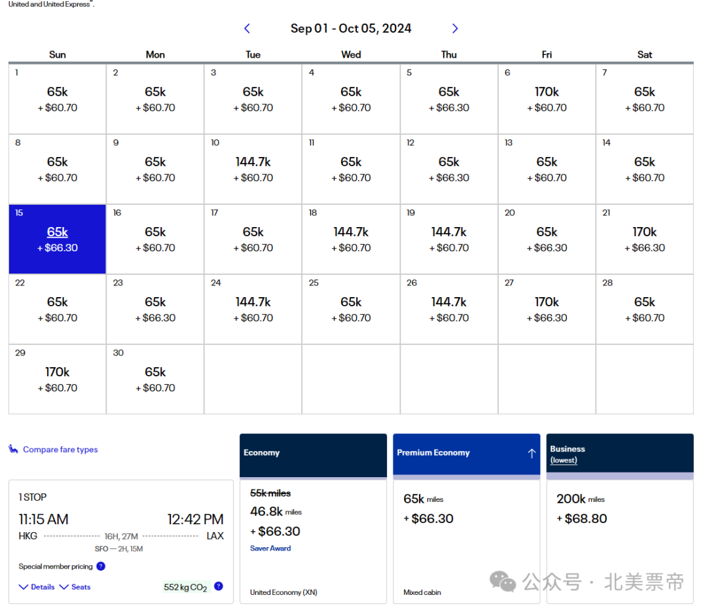
Task: Select September 1 at 65k
Action: pos(57,99)
